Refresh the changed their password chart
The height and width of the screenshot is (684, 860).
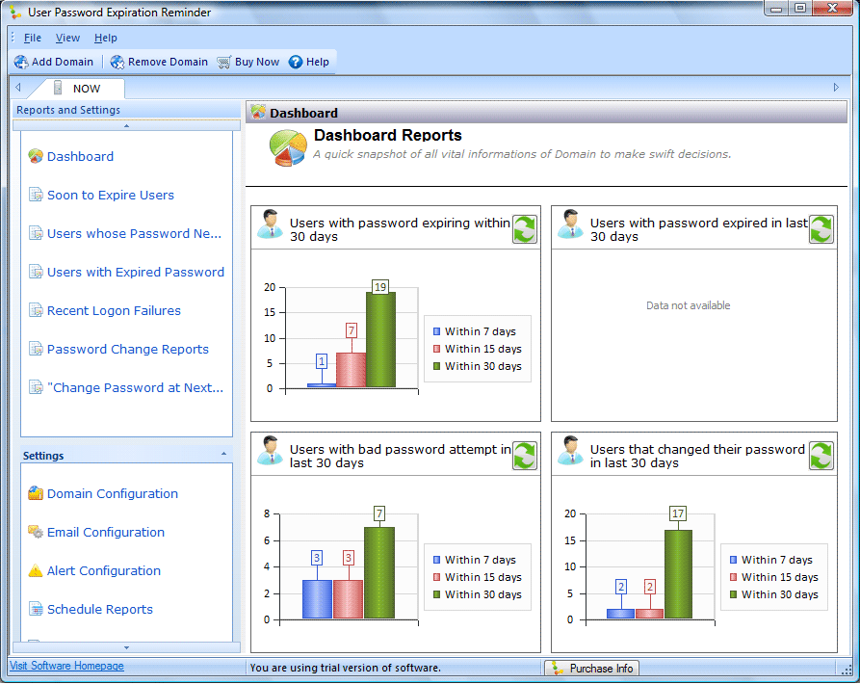click(821, 456)
